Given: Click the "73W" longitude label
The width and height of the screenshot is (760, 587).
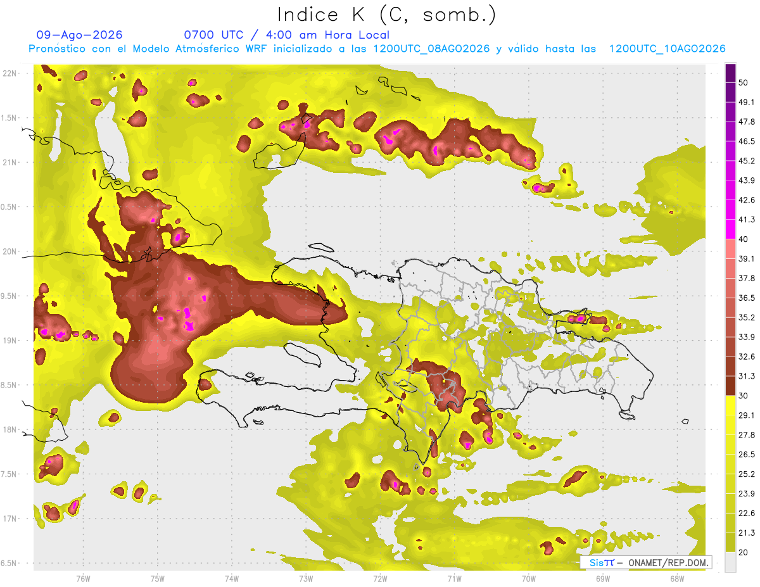Looking at the screenshot, I should 306,578.
